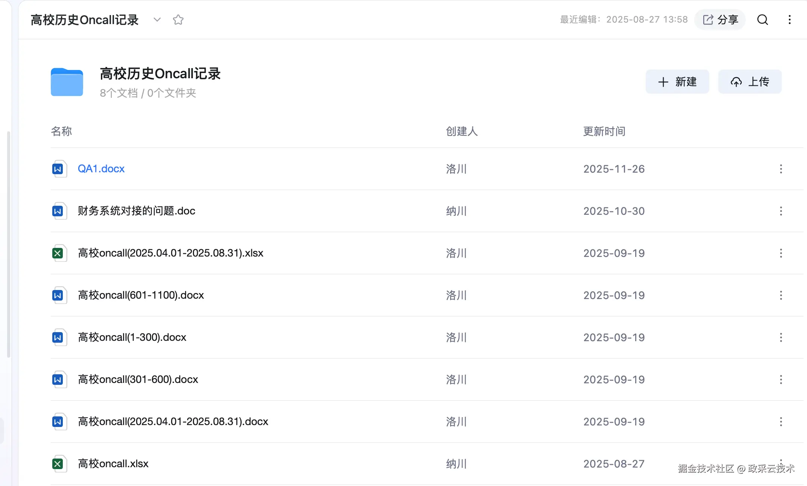The width and height of the screenshot is (807, 486).
Task: Click the 8个文档 / 0个文件夹 summary text
Action: [x=148, y=93]
